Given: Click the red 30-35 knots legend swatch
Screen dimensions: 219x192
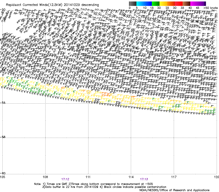Looking at the screenshot, I should (179, 4).
